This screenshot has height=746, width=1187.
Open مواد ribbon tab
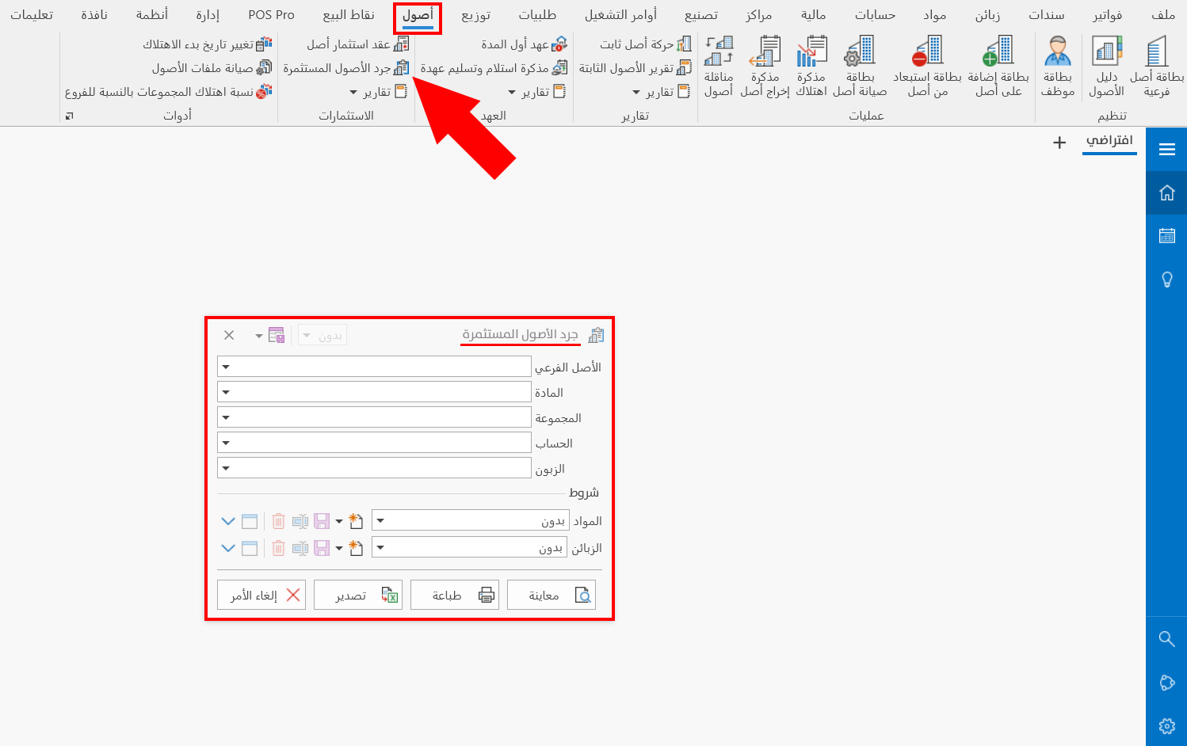(935, 15)
